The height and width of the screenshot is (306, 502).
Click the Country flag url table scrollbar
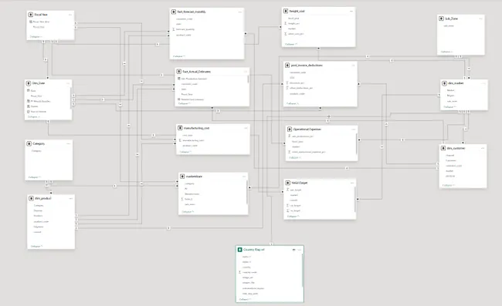click(x=302, y=270)
